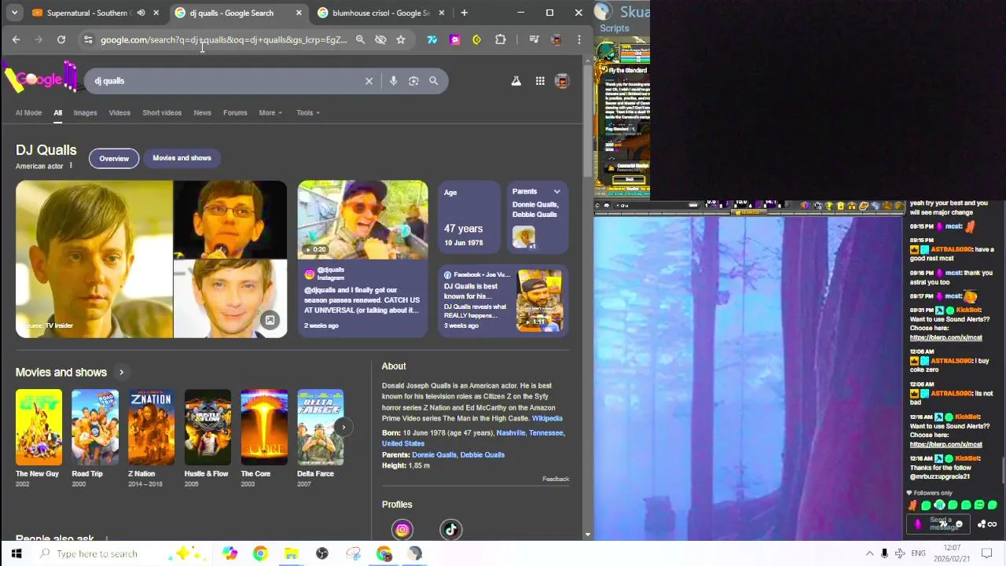1006x566 pixels.
Task: Open the Chrome Extensions puzzle icon
Action: coord(500,39)
